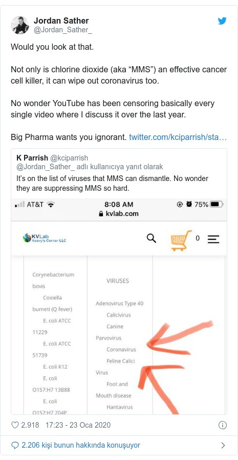Like the tweet via heart icon
This screenshot has height=460, width=238.
click(15, 425)
